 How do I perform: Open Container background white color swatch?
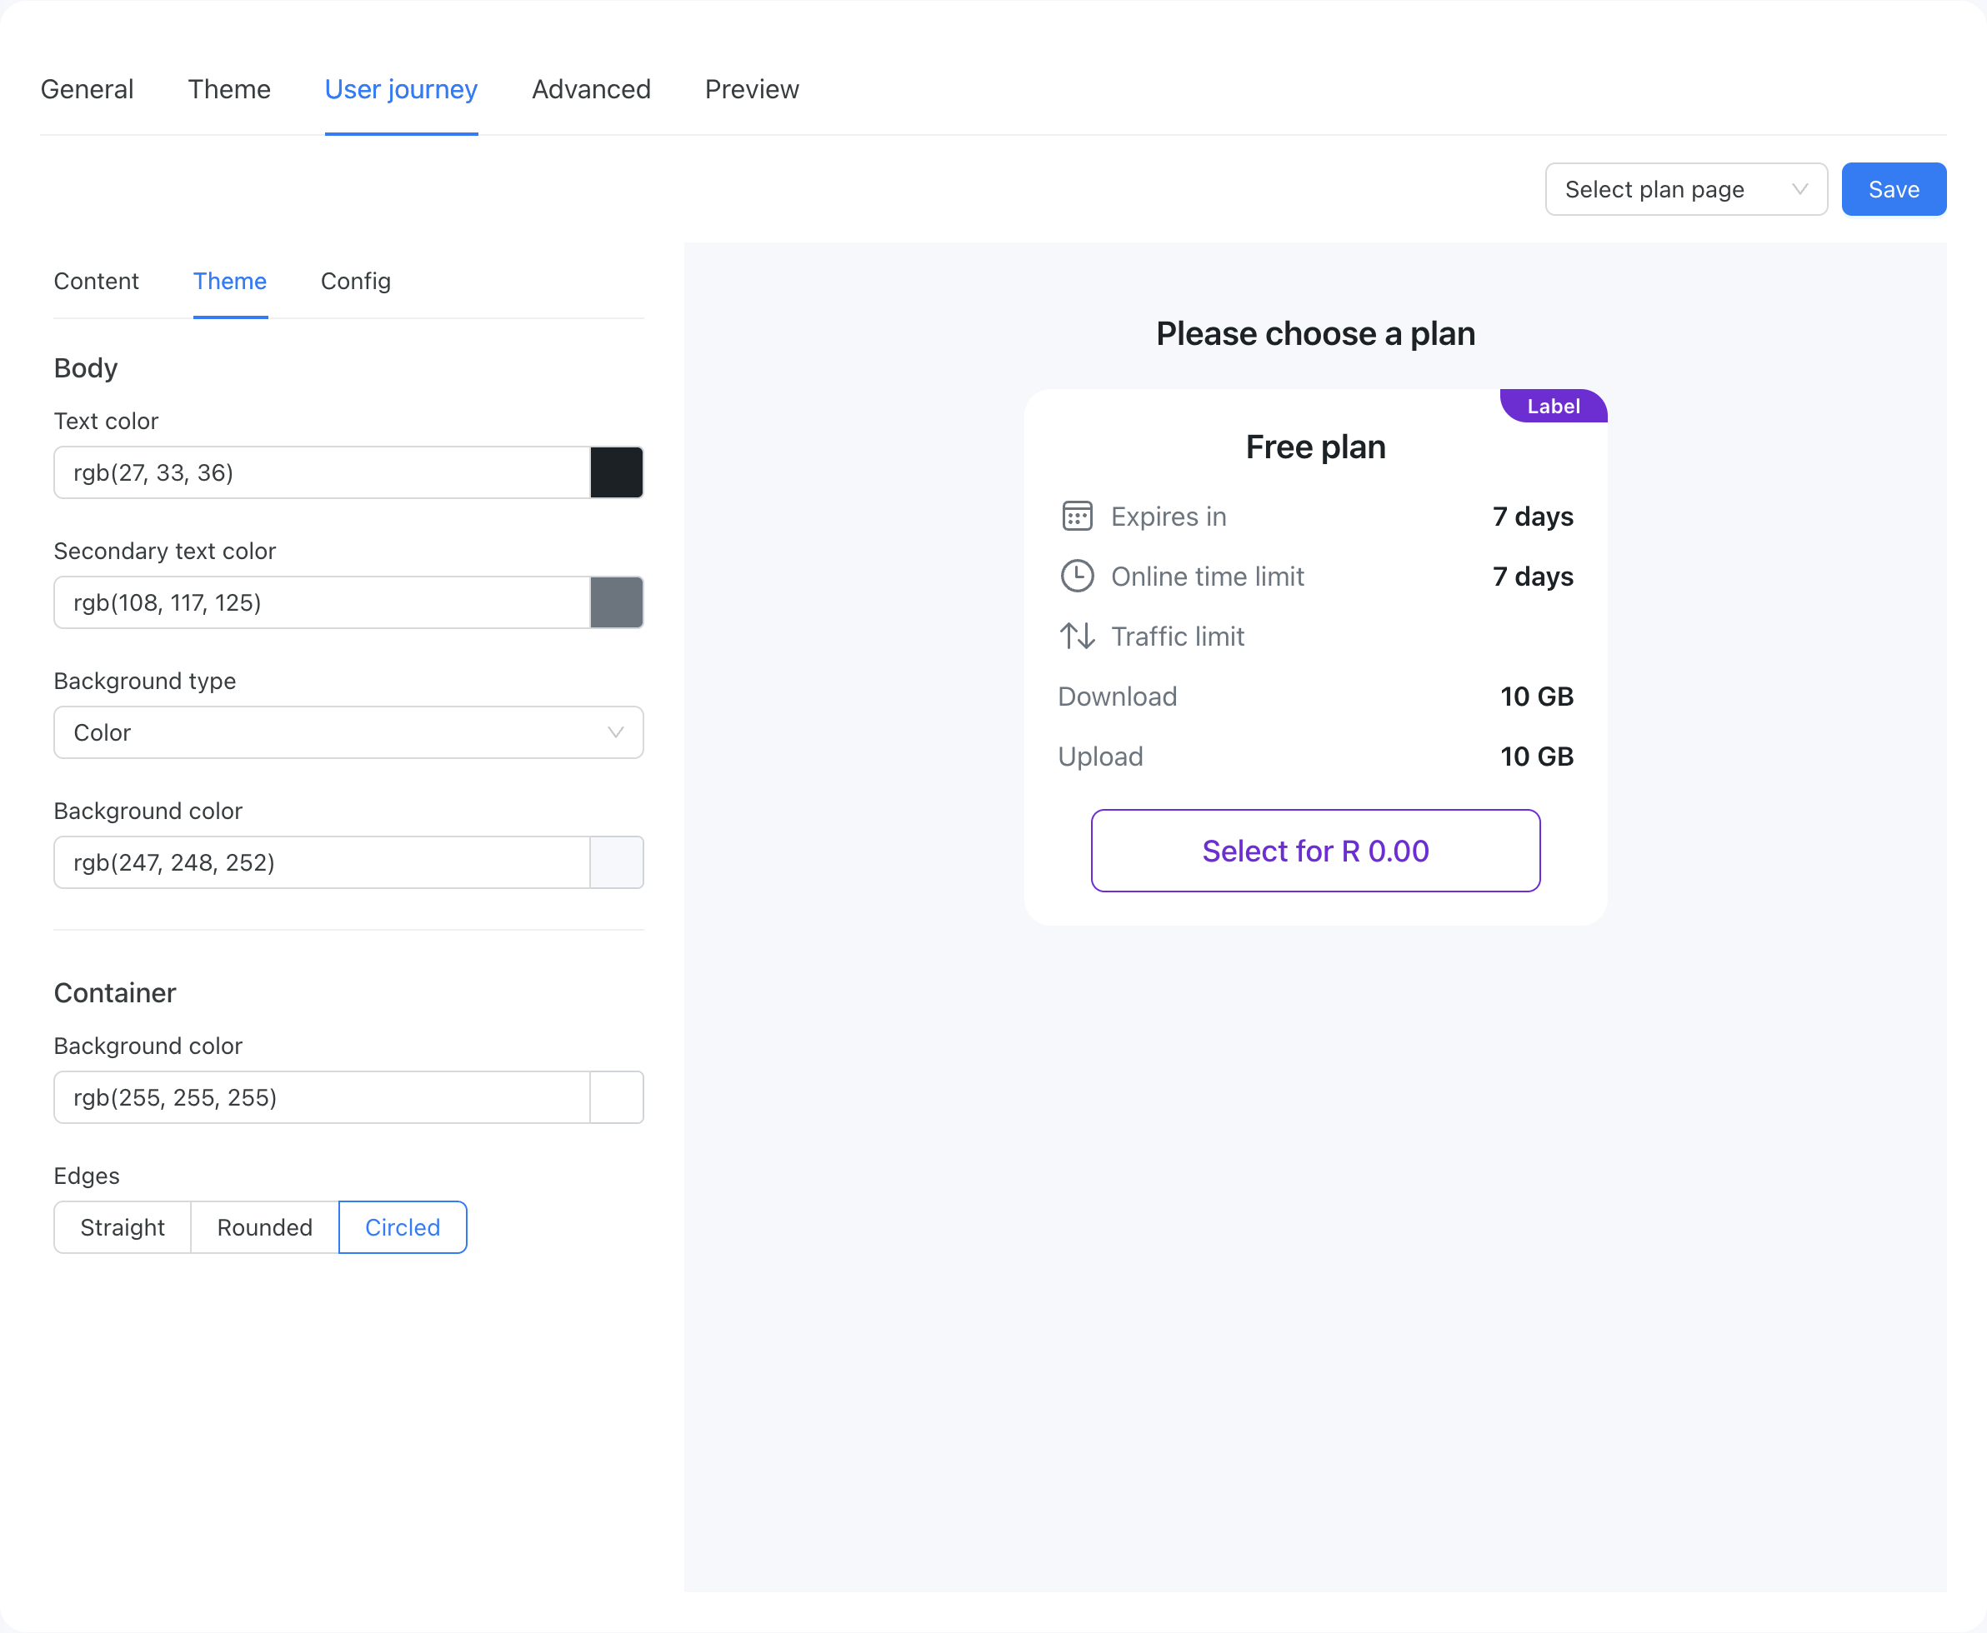tap(617, 1098)
